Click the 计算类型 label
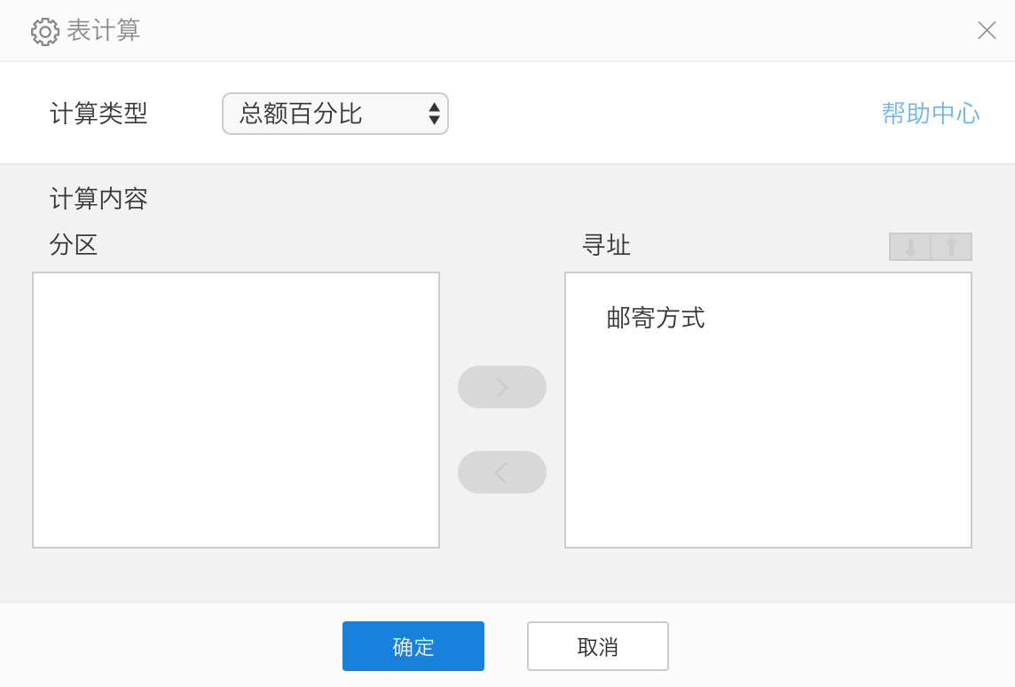The image size is (1015, 687). pos(98,114)
